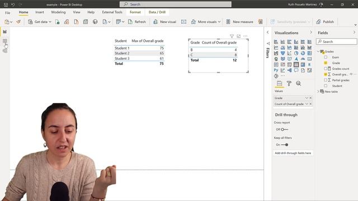The height and width of the screenshot is (201, 358).
Task: Open the Model view icon in the sidebar
Action: [5, 51]
